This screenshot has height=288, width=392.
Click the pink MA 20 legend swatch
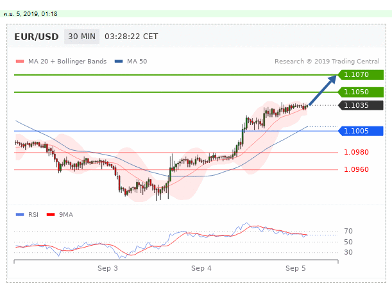[20, 61]
